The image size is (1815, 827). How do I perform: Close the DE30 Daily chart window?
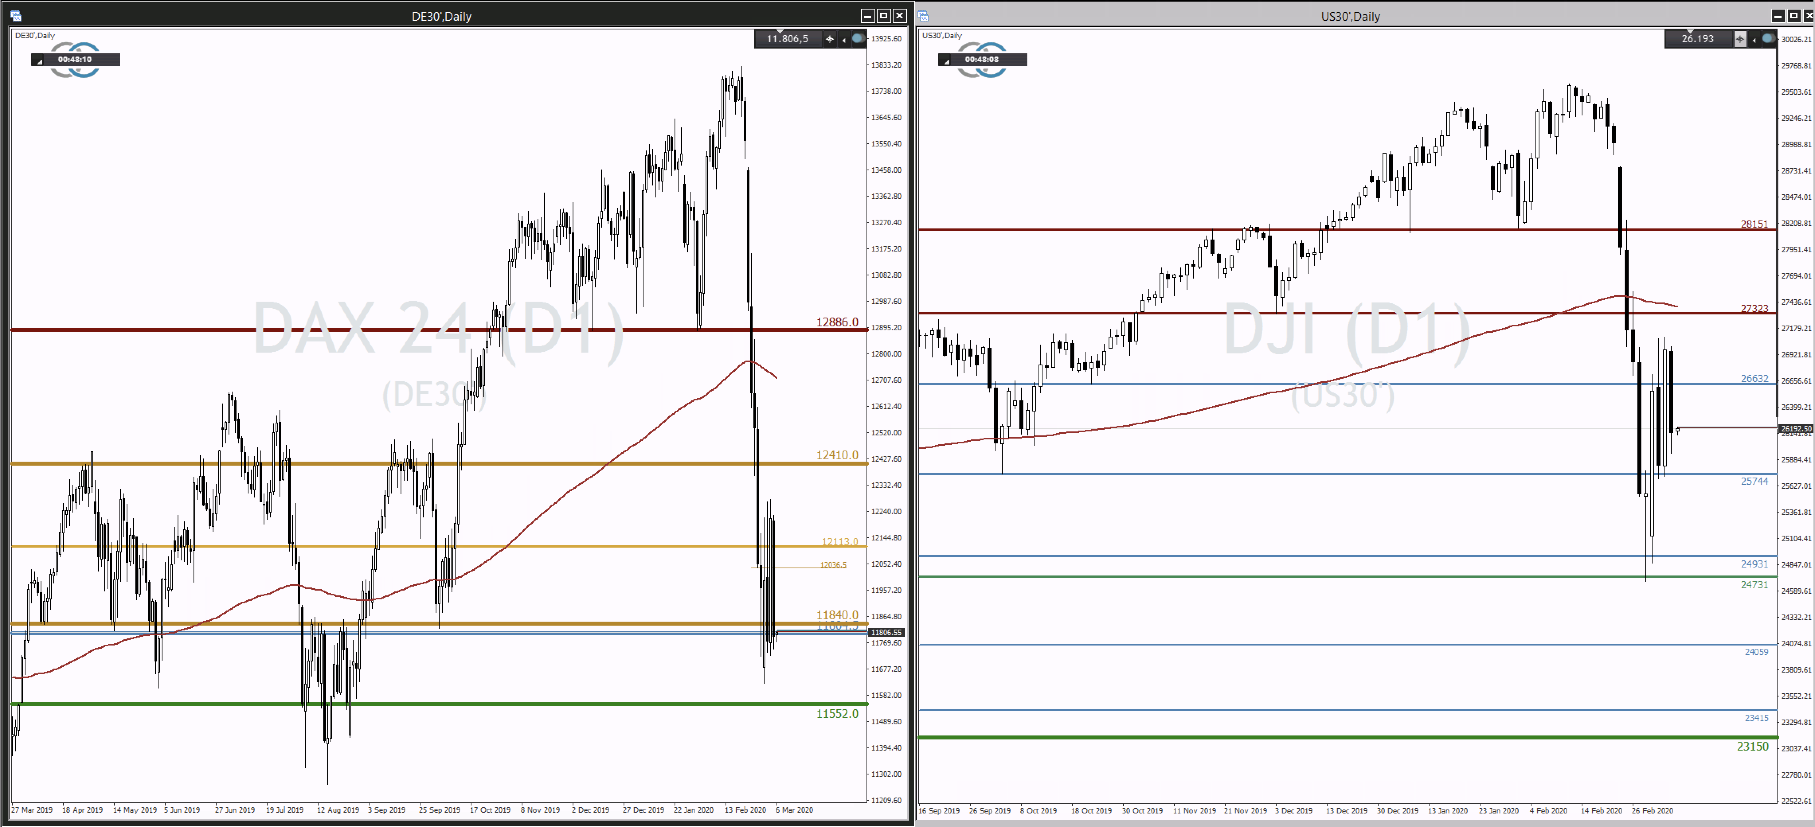tap(900, 16)
